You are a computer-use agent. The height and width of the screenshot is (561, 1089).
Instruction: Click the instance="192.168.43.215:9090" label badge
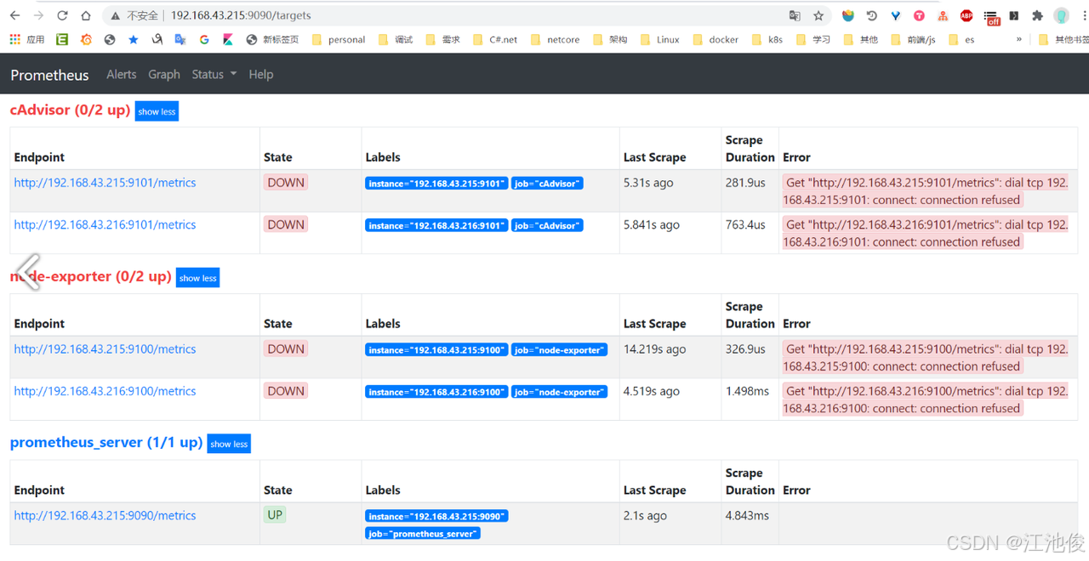436,517
